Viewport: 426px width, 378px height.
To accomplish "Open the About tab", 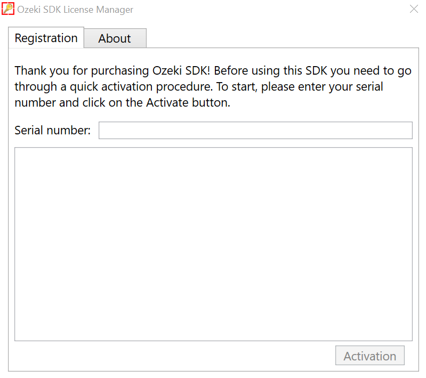I will (115, 38).
